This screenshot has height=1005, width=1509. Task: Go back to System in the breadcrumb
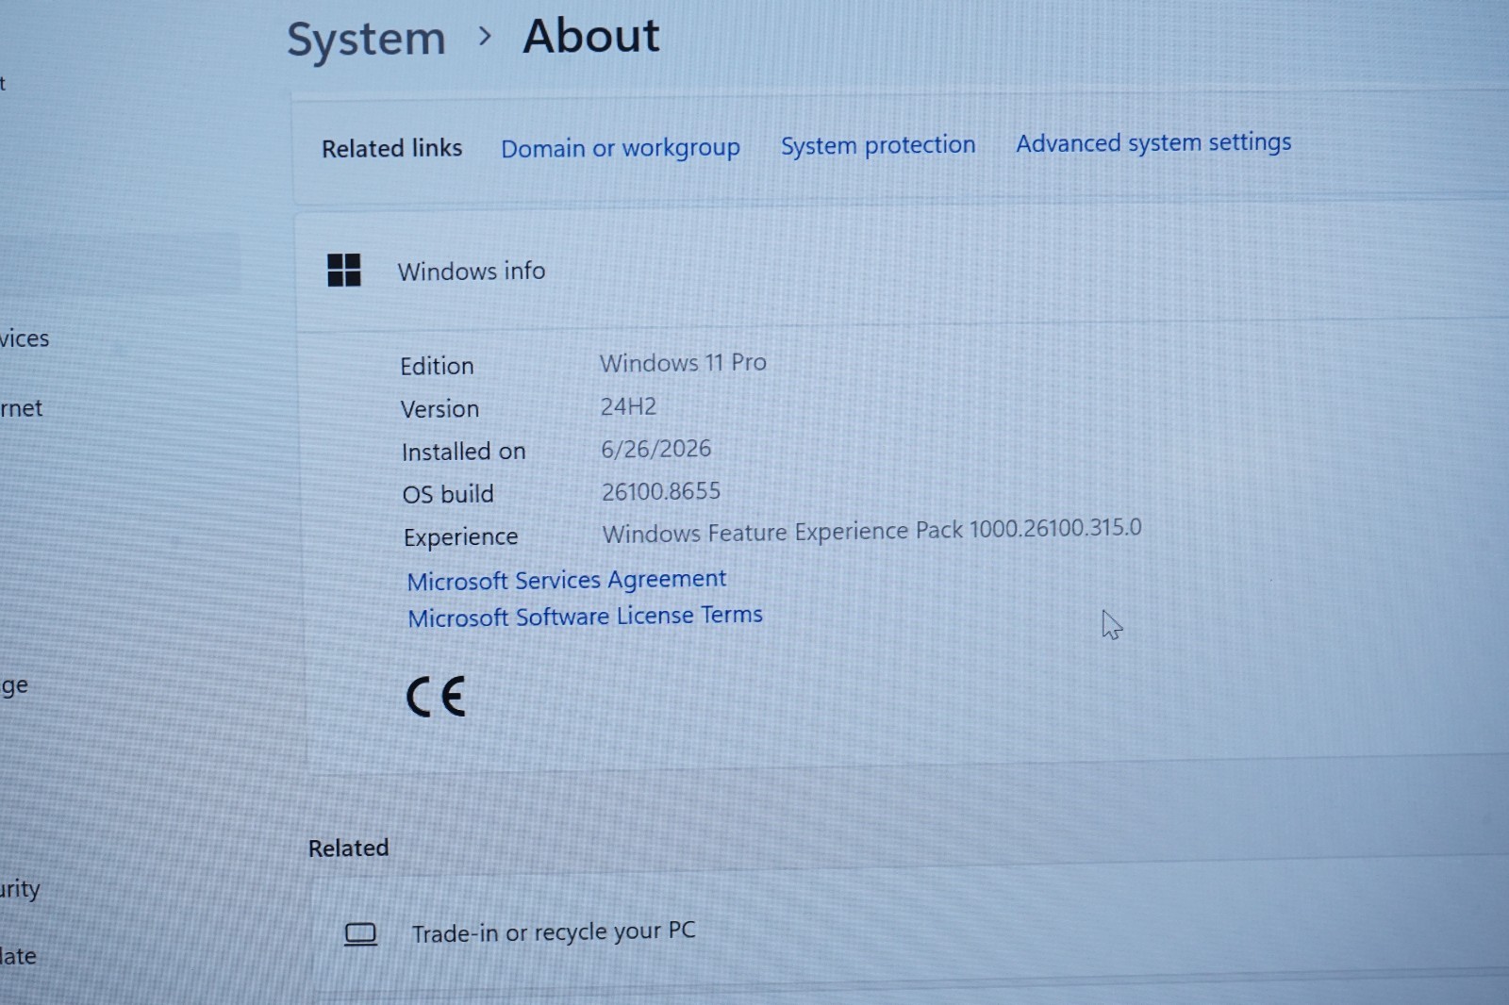coord(366,40)
